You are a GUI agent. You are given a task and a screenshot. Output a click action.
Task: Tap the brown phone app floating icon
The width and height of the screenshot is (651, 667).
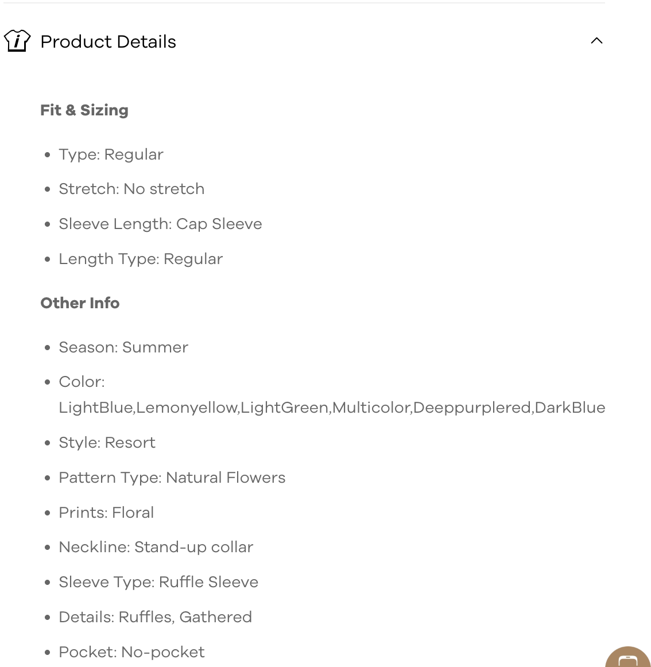[628, 658]
